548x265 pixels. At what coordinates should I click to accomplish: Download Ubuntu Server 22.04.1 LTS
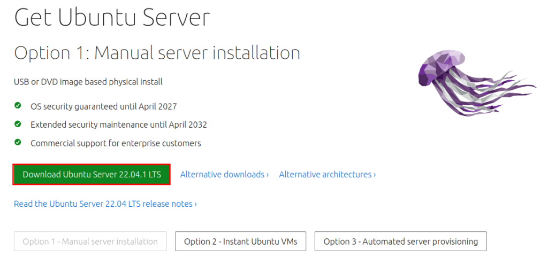point(92,175)
